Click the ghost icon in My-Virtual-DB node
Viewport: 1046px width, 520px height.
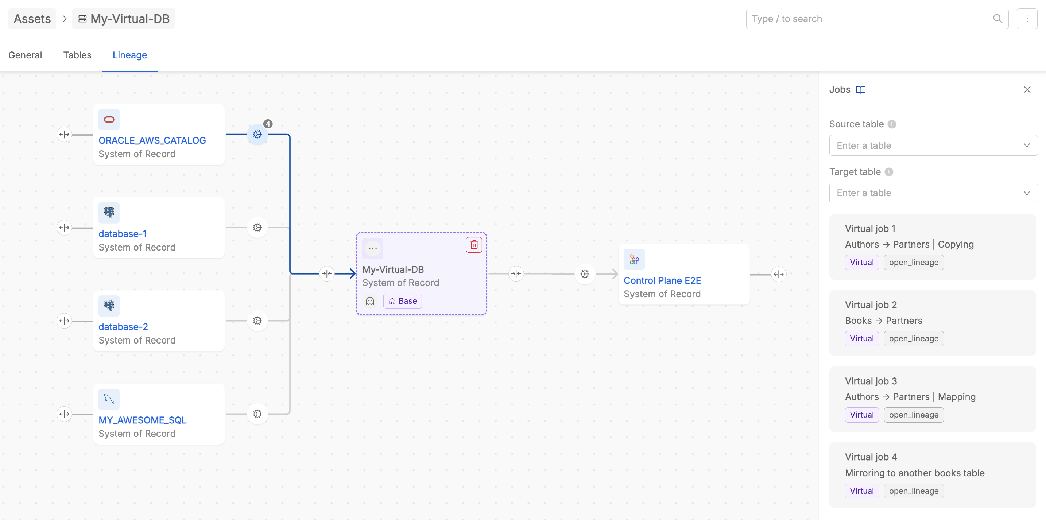[x=369, y=301]
